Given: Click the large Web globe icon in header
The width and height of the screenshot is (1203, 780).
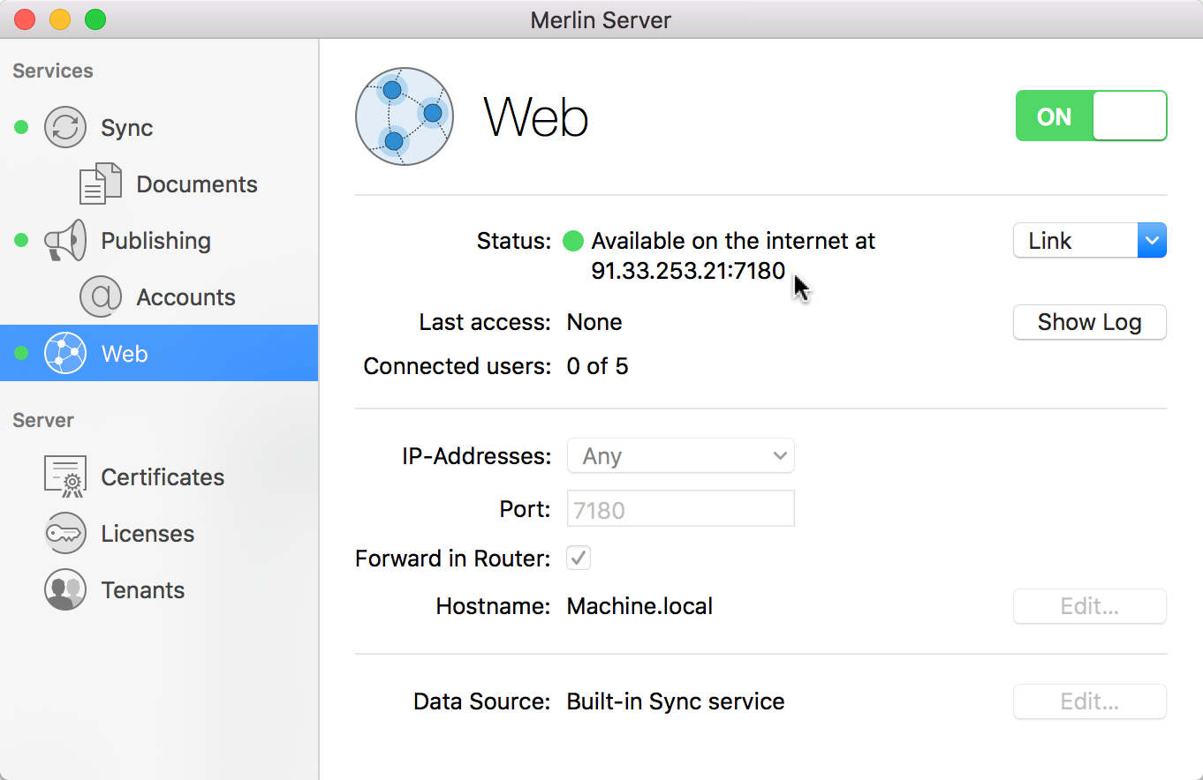Looking at the screenshot, I should click(405, 116).
